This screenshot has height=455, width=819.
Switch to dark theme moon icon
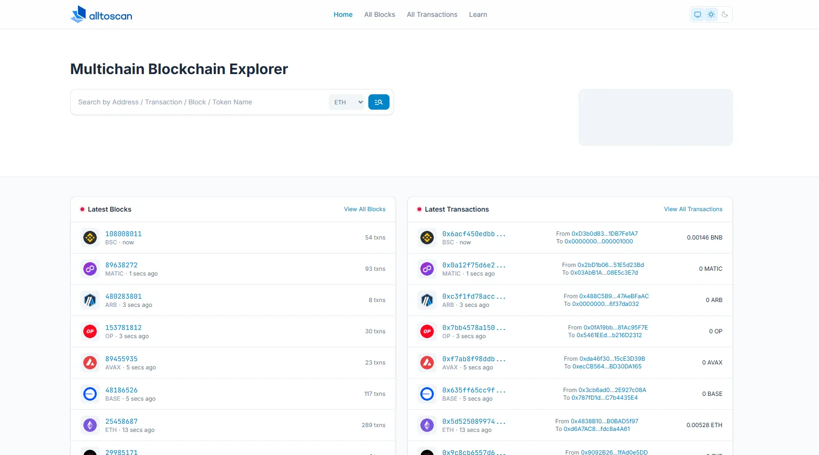pos(725,14)
